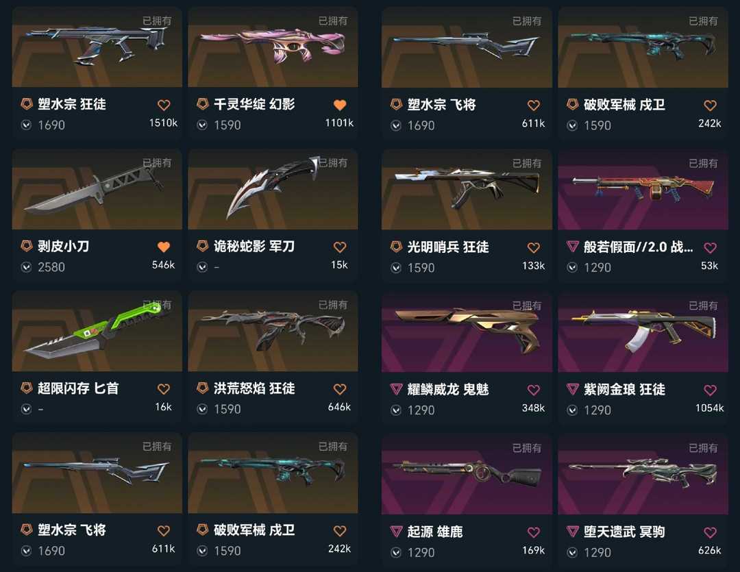Open 剥皮小刀 skin name link
This screenshot has width=740, height=572.
coord(63,247)
